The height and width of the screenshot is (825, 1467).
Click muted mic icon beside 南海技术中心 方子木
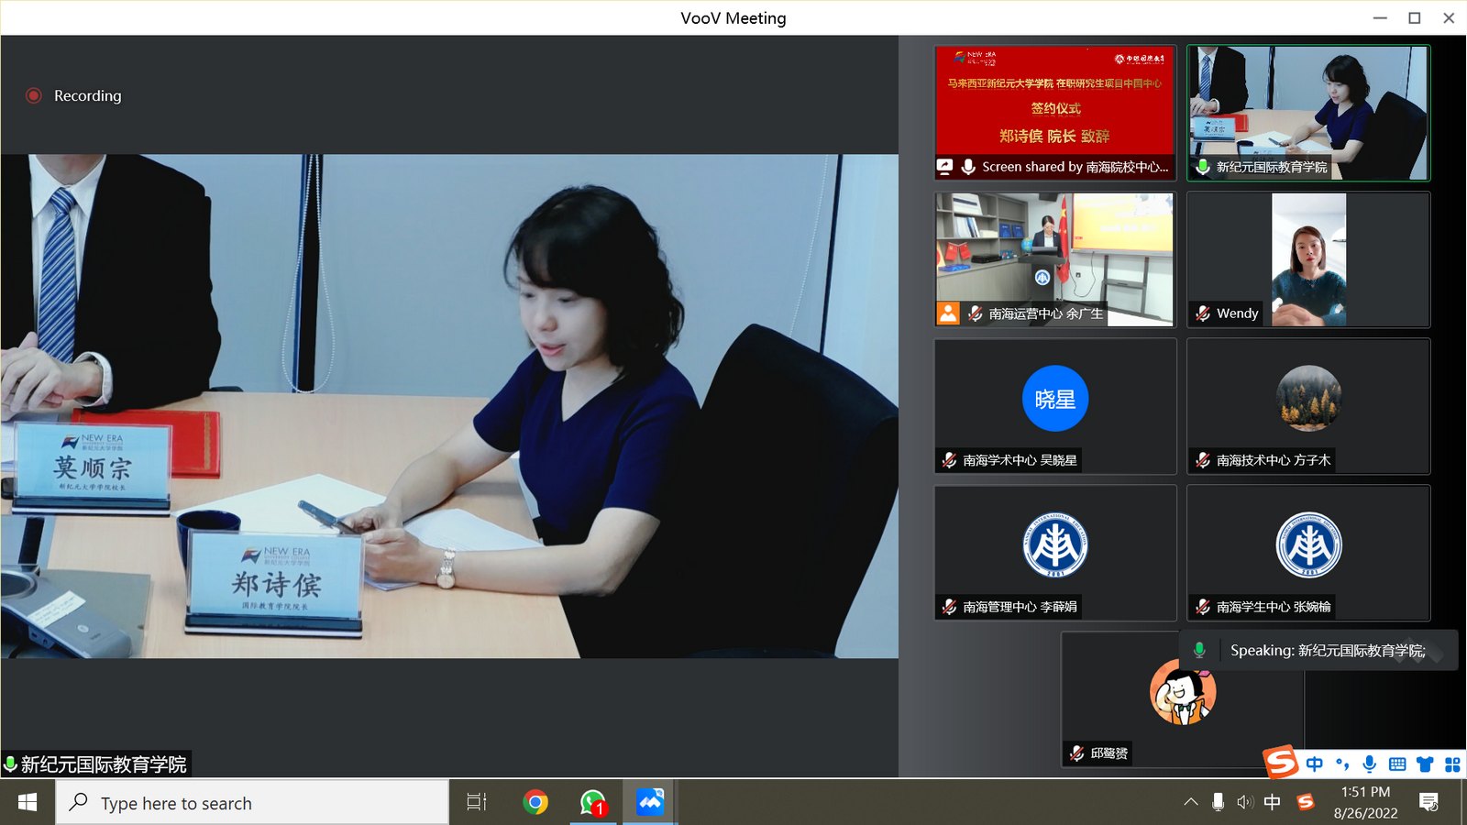click(x=1203, y=460)
